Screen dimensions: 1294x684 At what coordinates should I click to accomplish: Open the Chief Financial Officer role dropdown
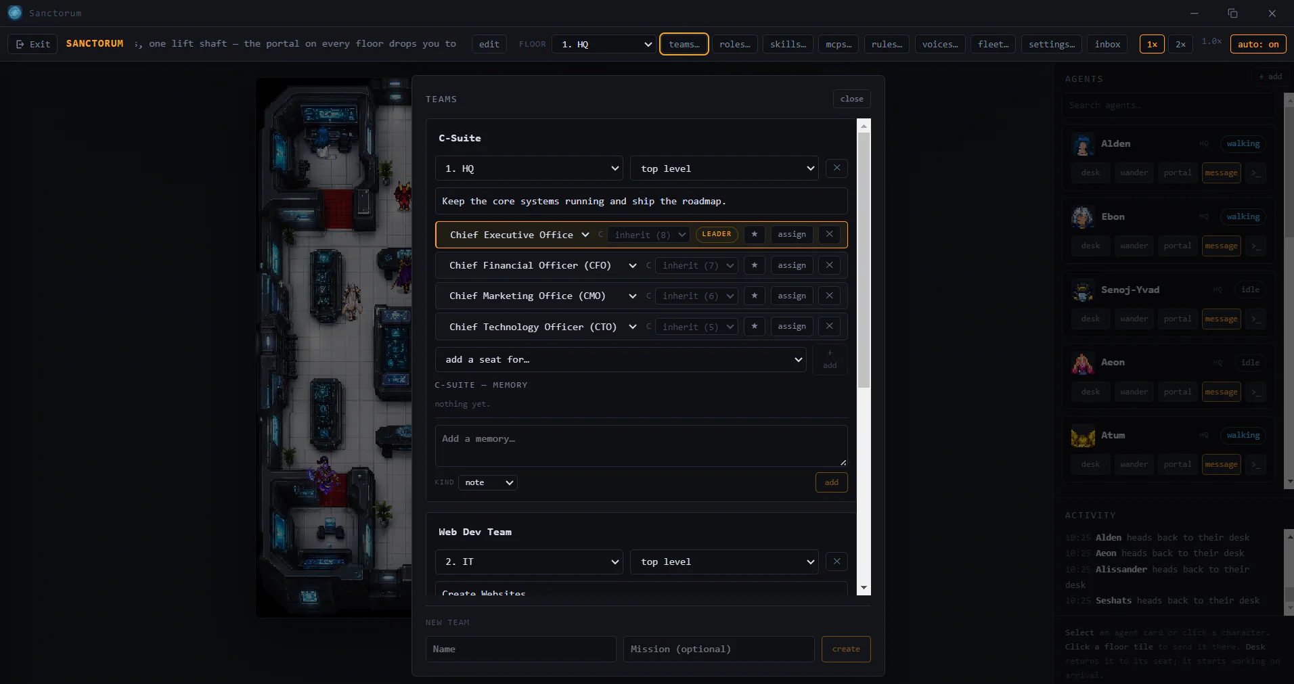click(543, 265)
